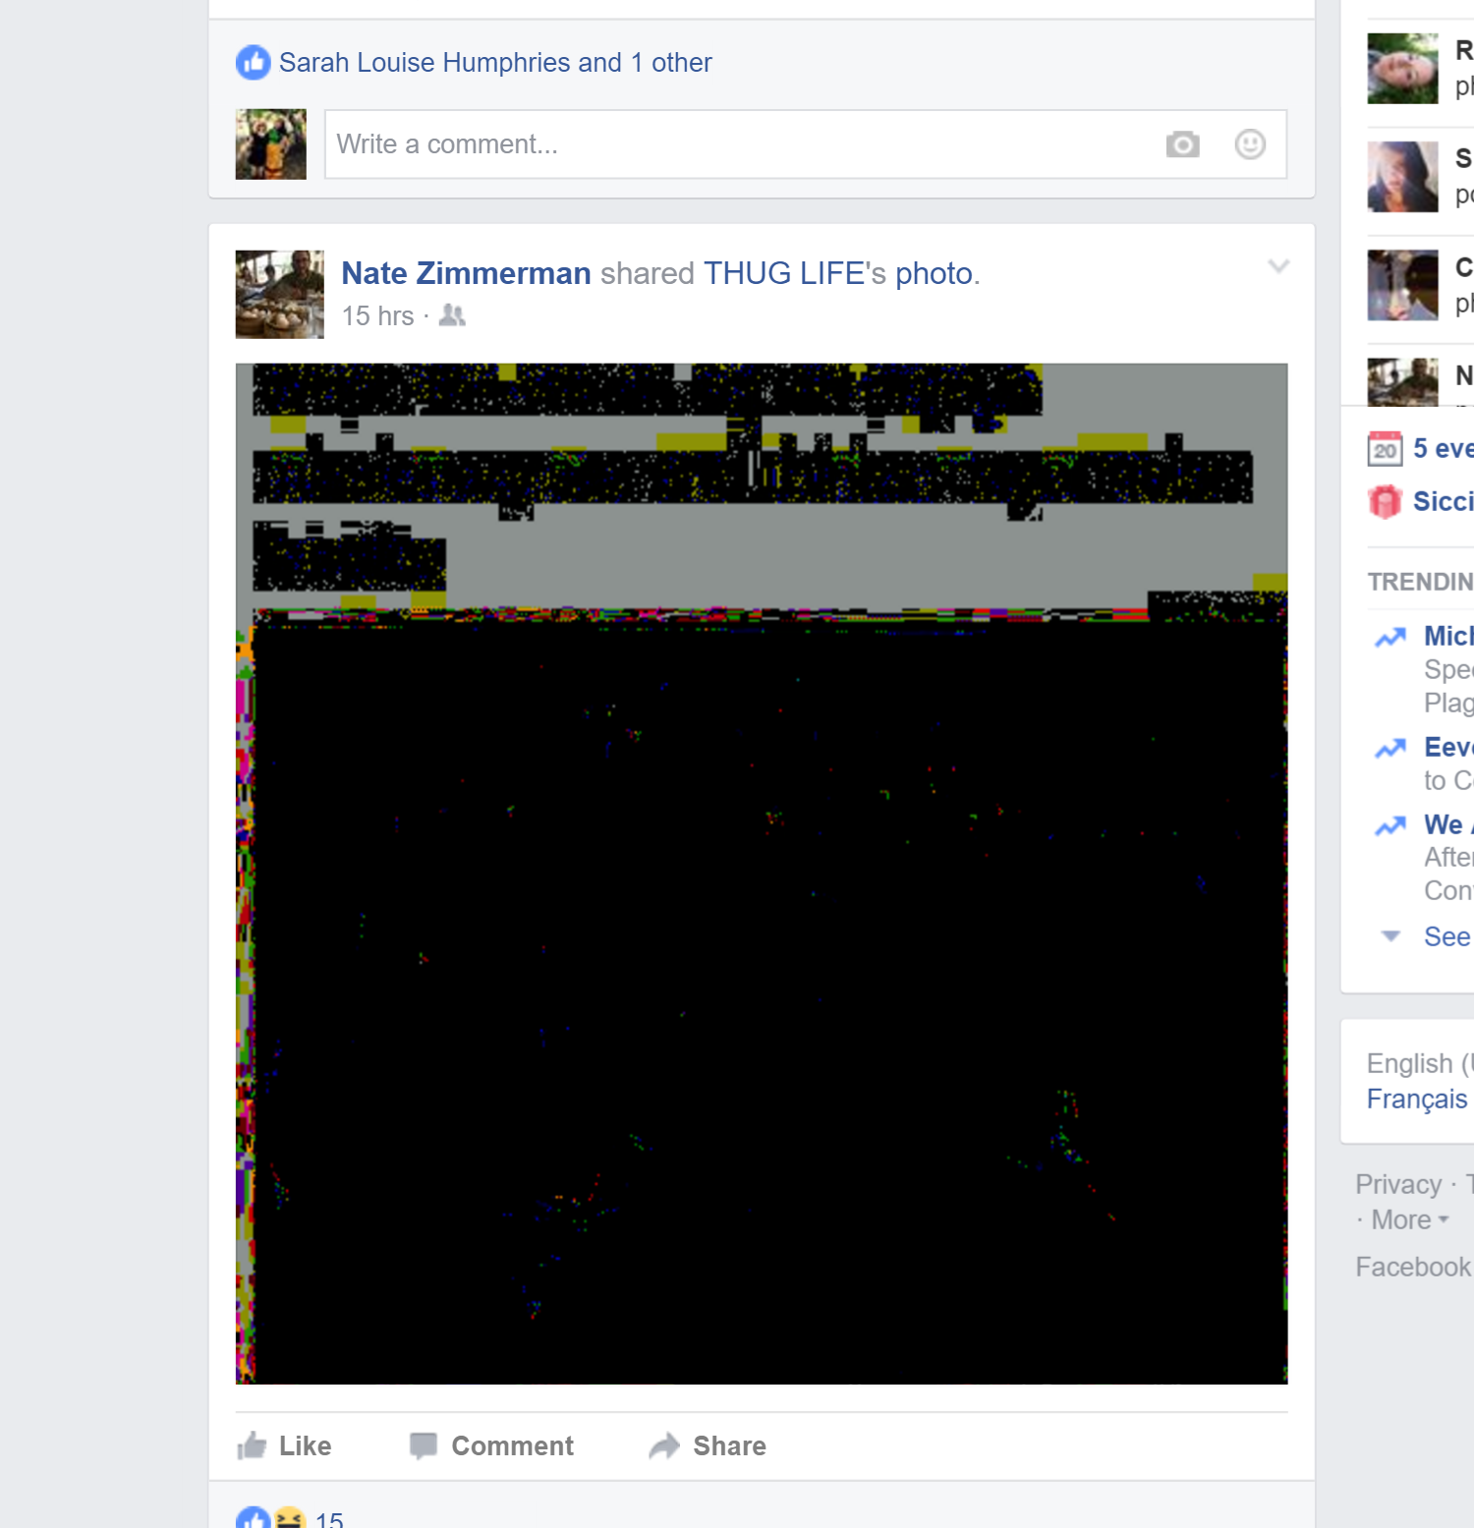The height and width of the screenshot is (1528, 1474).
Task: Open the emoji picker in the comment box
Action: [x=1250, y=144]
